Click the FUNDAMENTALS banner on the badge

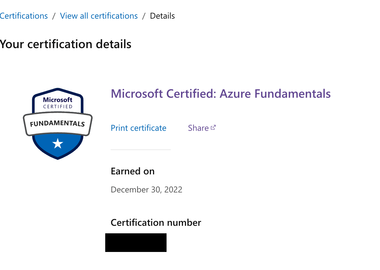pyautogui.click(x=58, y=124)
